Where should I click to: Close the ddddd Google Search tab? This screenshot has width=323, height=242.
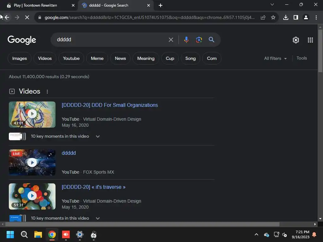pos(149,5)
